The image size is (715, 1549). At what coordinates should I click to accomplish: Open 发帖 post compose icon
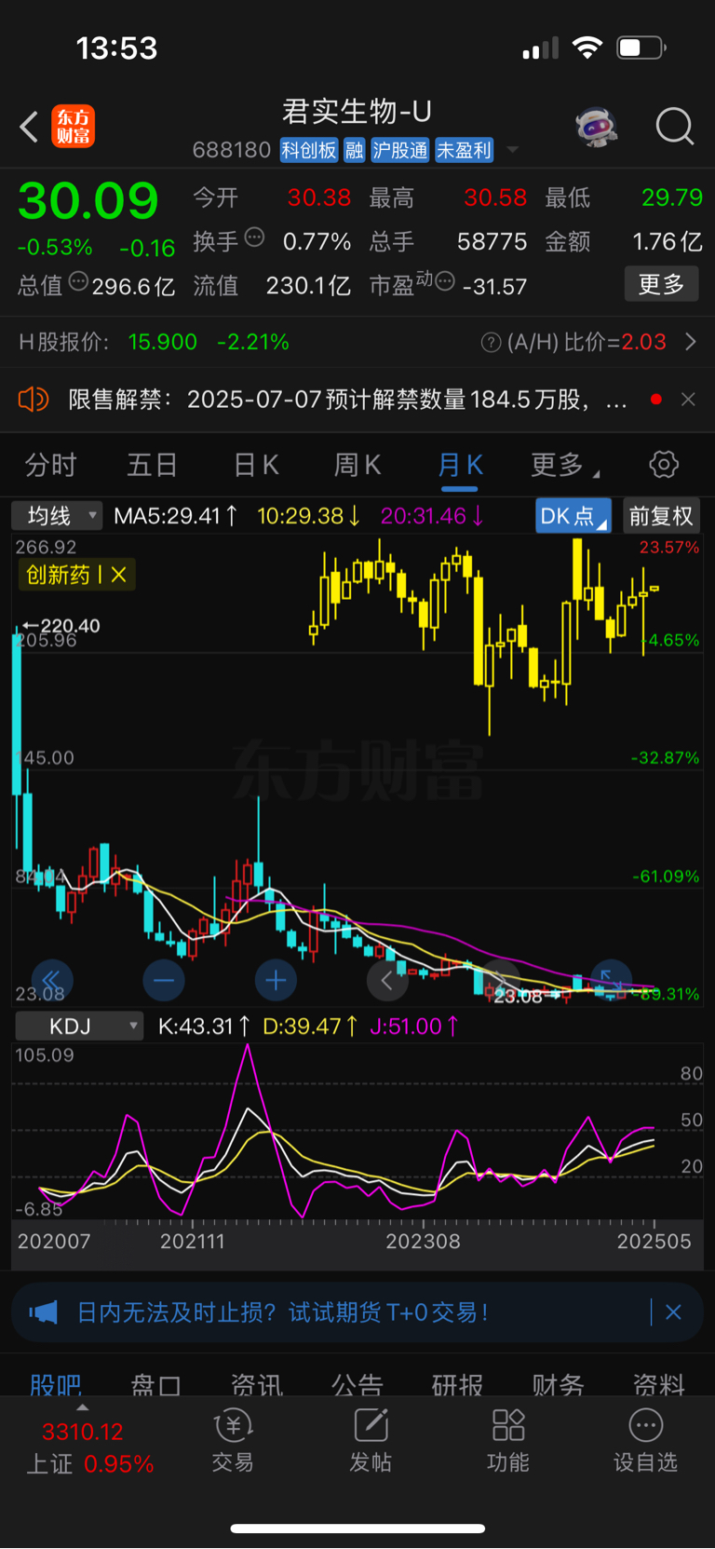[371, 1441]
